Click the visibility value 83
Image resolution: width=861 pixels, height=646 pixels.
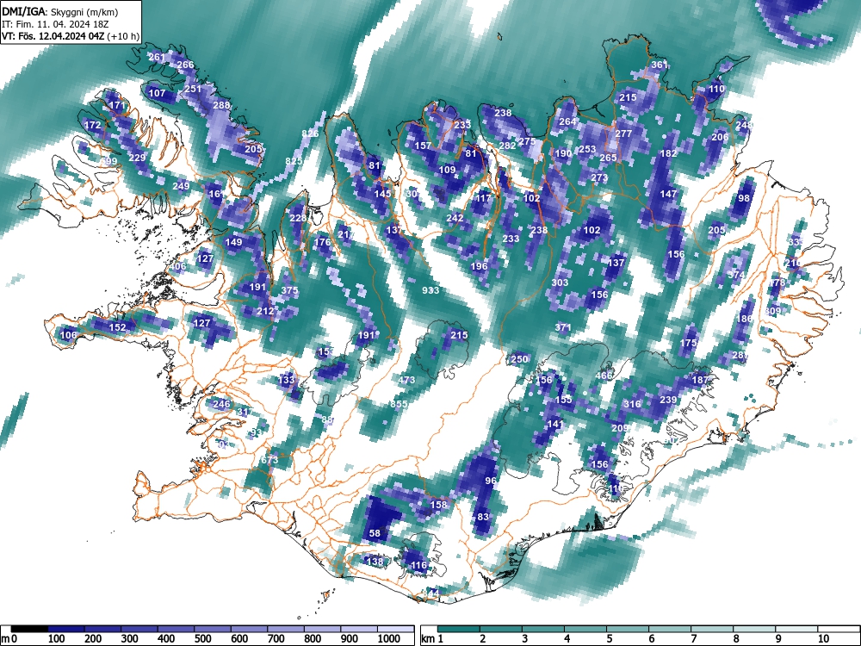click(x=483, y=517)
